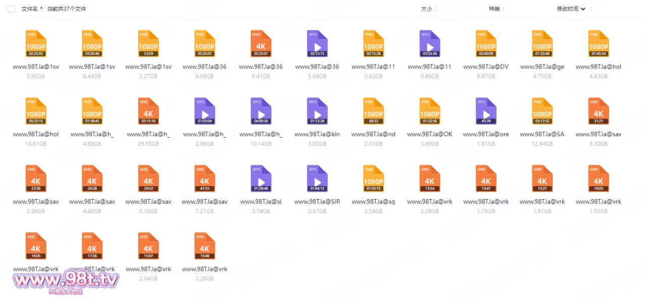
Task: Open the 1080P video sized 8.44GB
Action: [92, 44]
